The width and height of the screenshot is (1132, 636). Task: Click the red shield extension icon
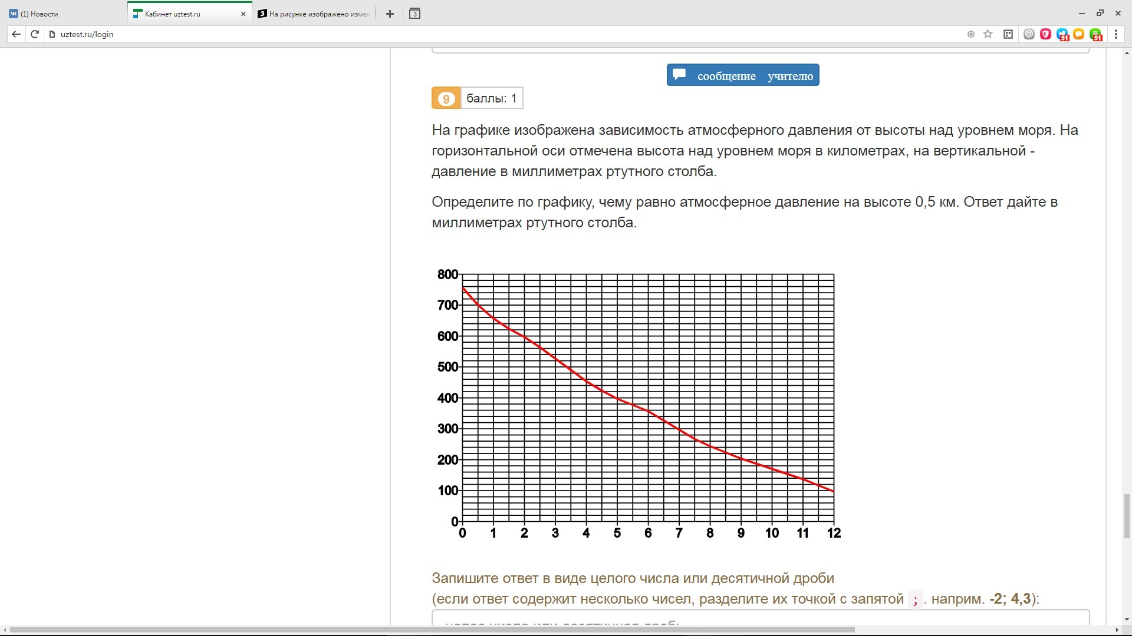click(x=1045, y=34)
